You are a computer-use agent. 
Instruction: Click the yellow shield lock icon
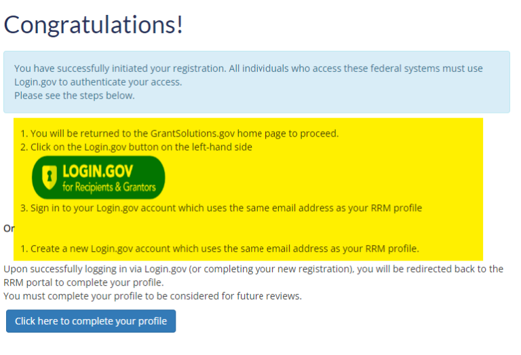[x=48, y=178]
